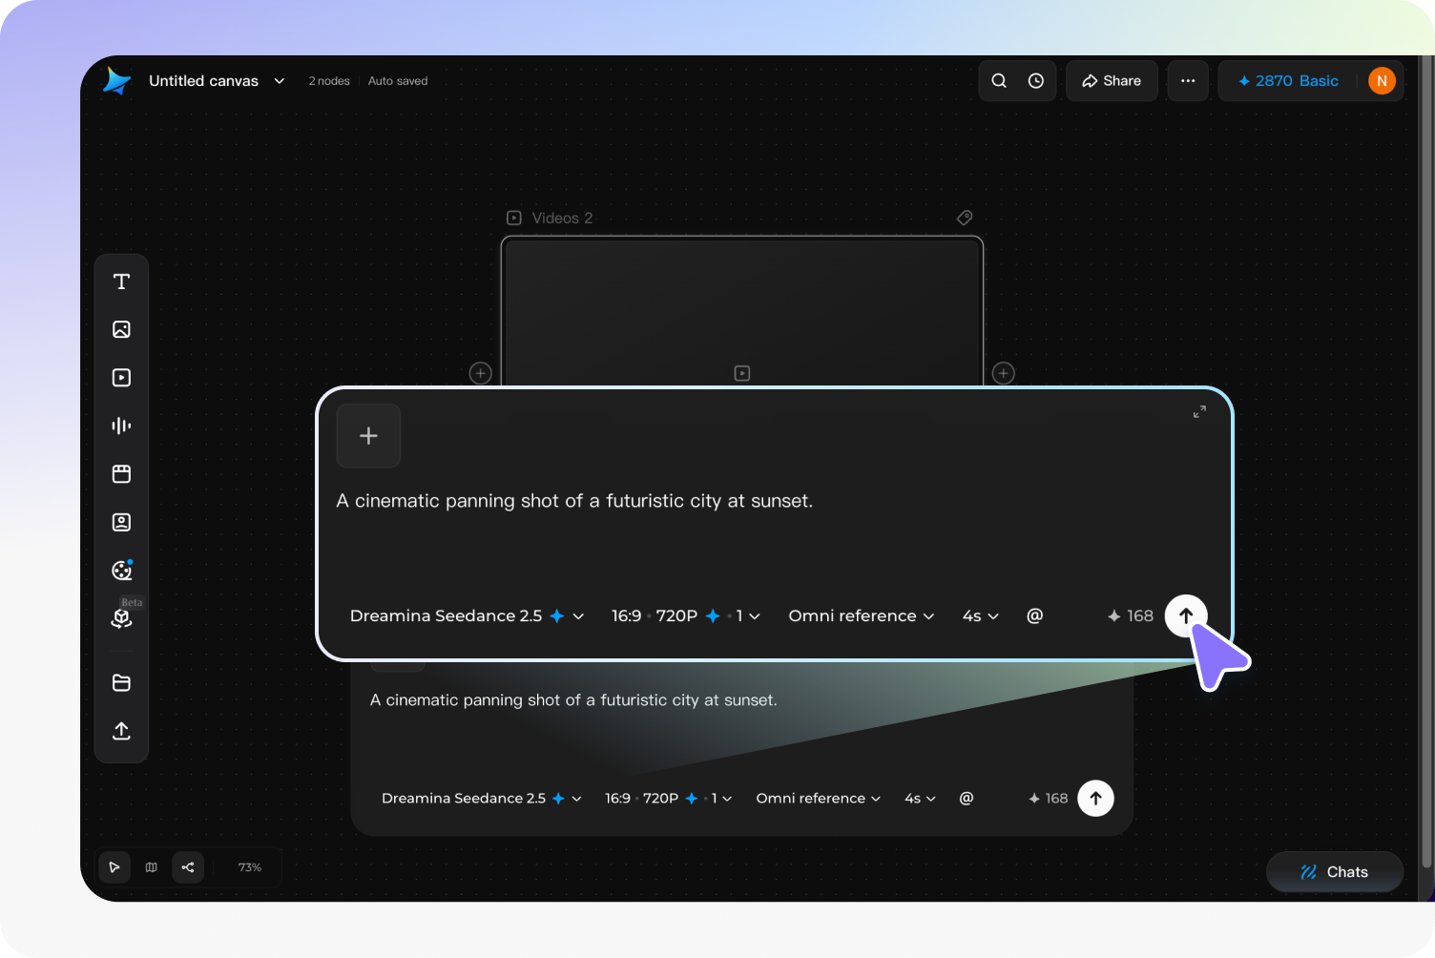The image size is (1435, 958).
Task: Toggle the minimap view icon
Action: point(151,867)
